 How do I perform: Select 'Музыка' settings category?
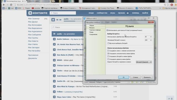click(92, 28)
